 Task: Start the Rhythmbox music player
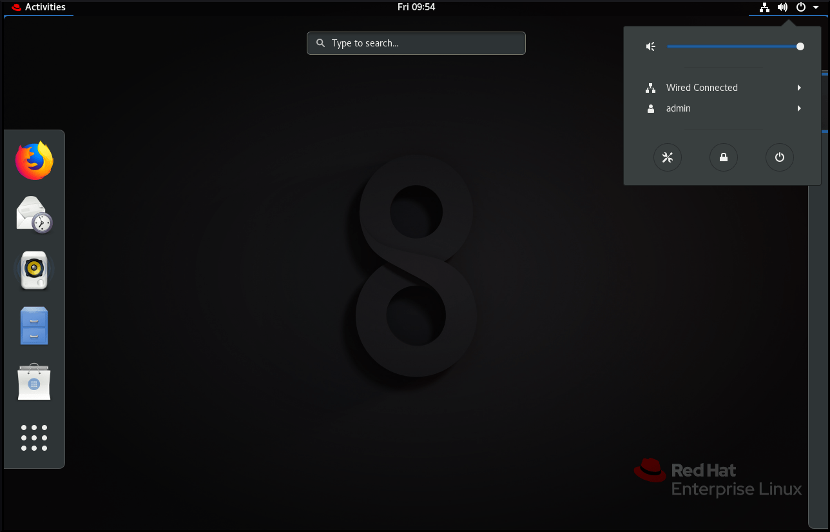pos(34,270)
